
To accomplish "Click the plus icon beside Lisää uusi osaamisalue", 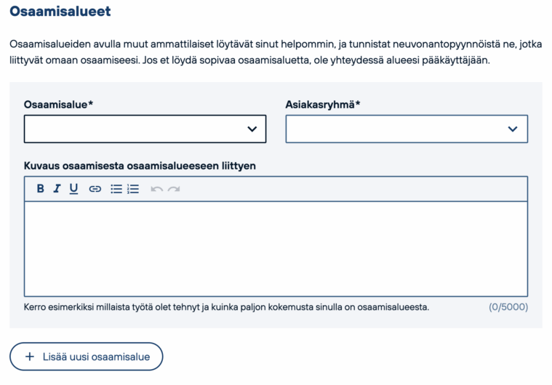I will point(30,357).
